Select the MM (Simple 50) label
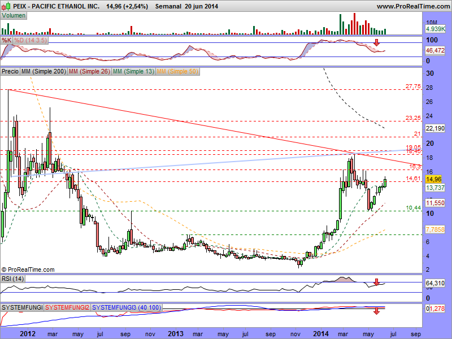Viewport: 452px width, 339px height. point(177,71)
